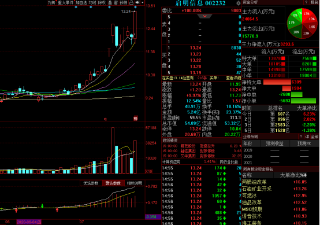Click 全部 in 业绩预测 header
Screen dimensions: 320x225
[x=314, y=137]
